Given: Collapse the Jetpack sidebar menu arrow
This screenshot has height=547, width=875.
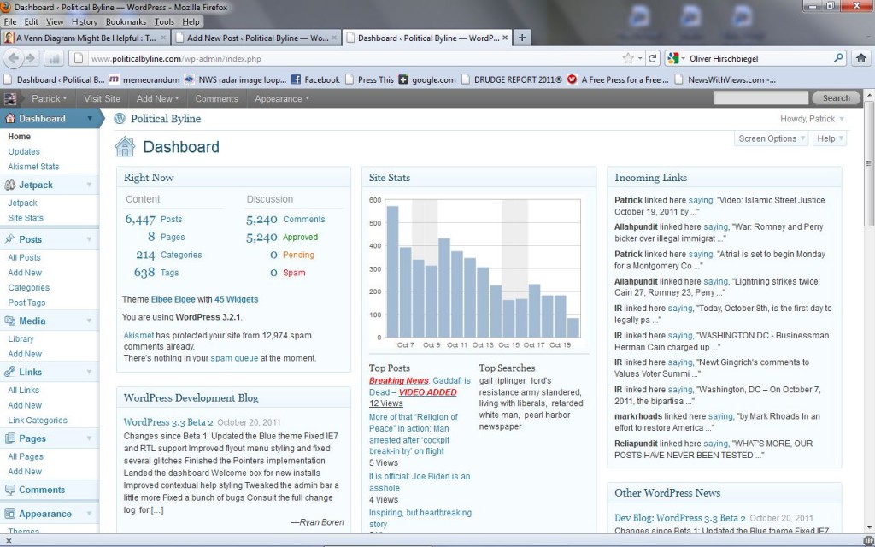Looking at the screenshot, I should tap(89, 185).
